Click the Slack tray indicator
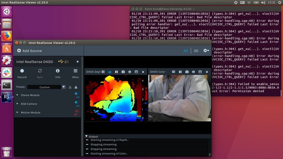 point(236,2)
